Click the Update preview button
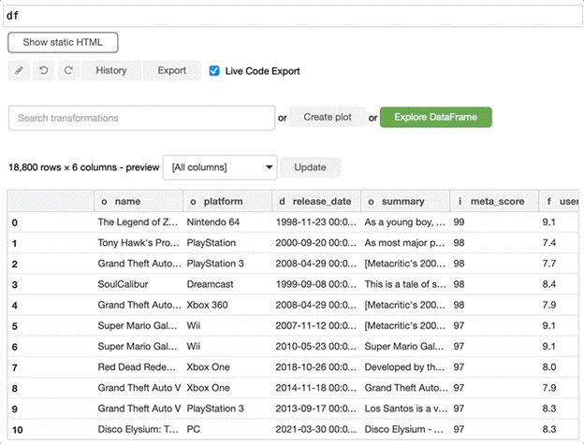The image size is (584, 444). 310,167
